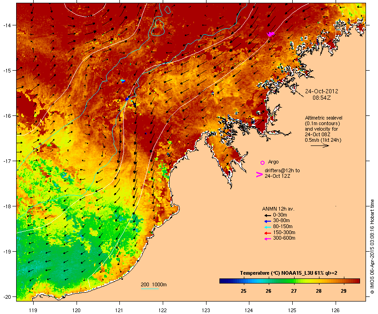Click the blue 30-80m legend arrow

coord(267,221)
